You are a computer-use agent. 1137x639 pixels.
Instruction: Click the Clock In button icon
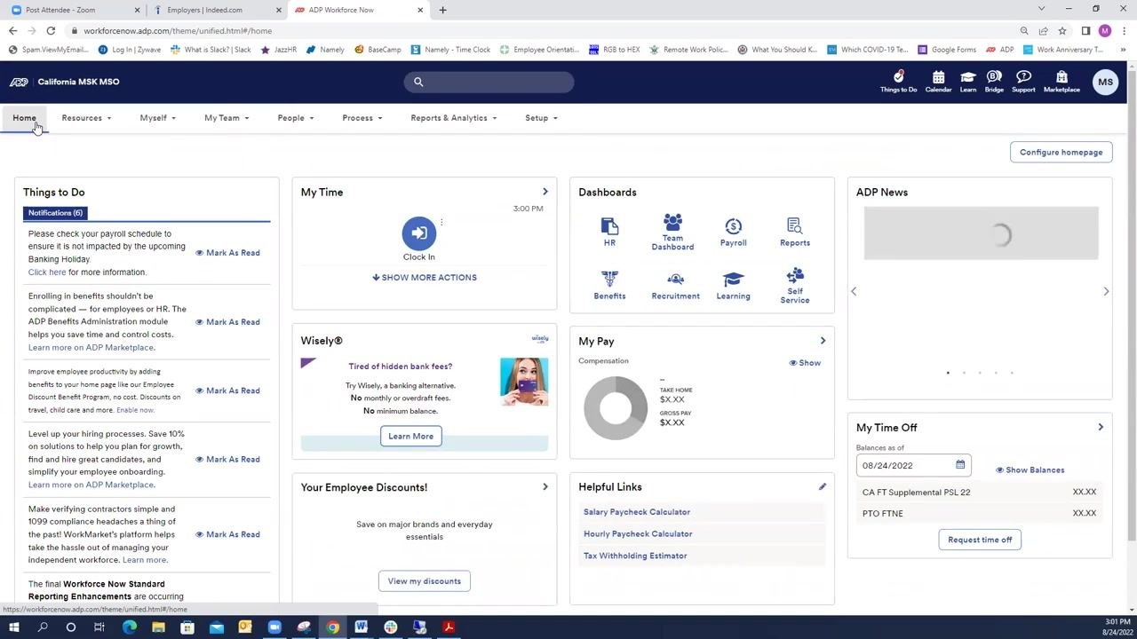click(x=419, y=233)
